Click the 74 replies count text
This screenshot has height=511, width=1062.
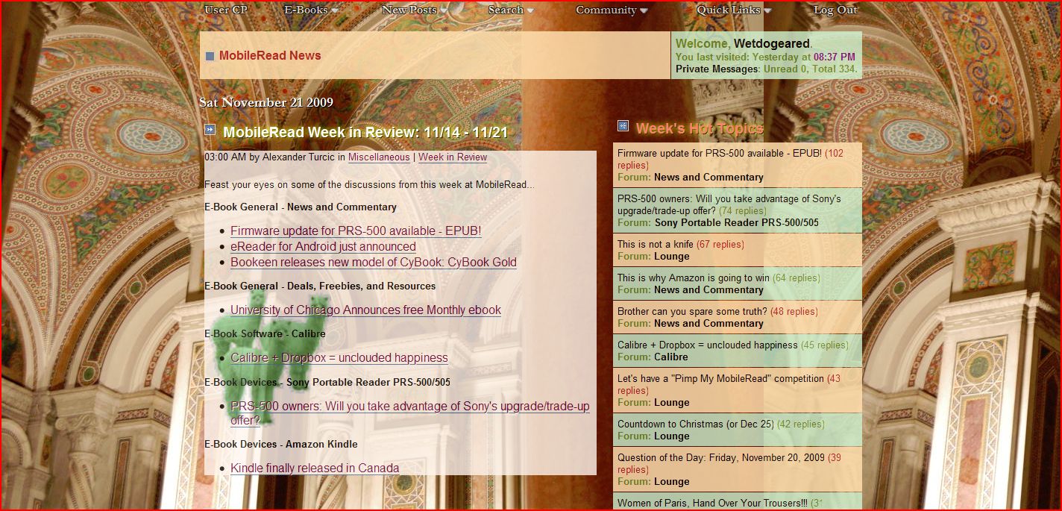coord(743,210)
